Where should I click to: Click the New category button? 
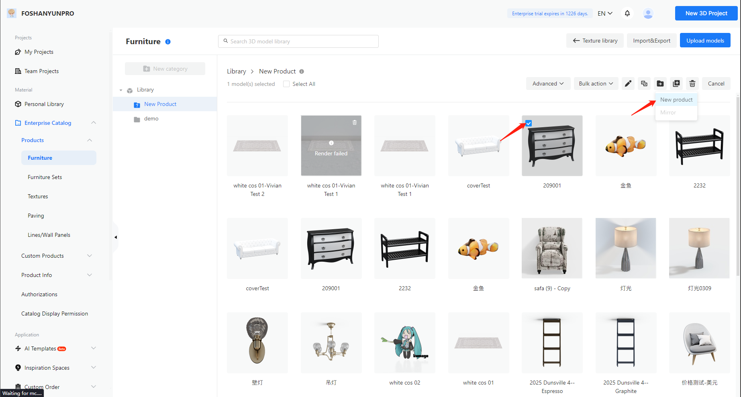165,69
